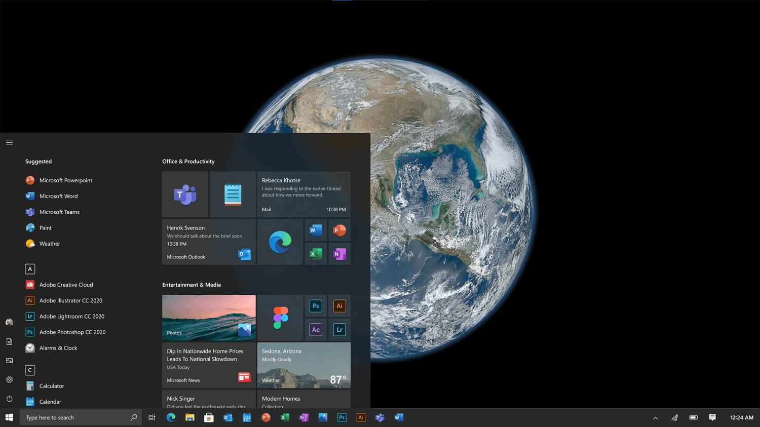Open Microsoft Store from the taskbar
The image size is (760, 427).
click(209, 417)
